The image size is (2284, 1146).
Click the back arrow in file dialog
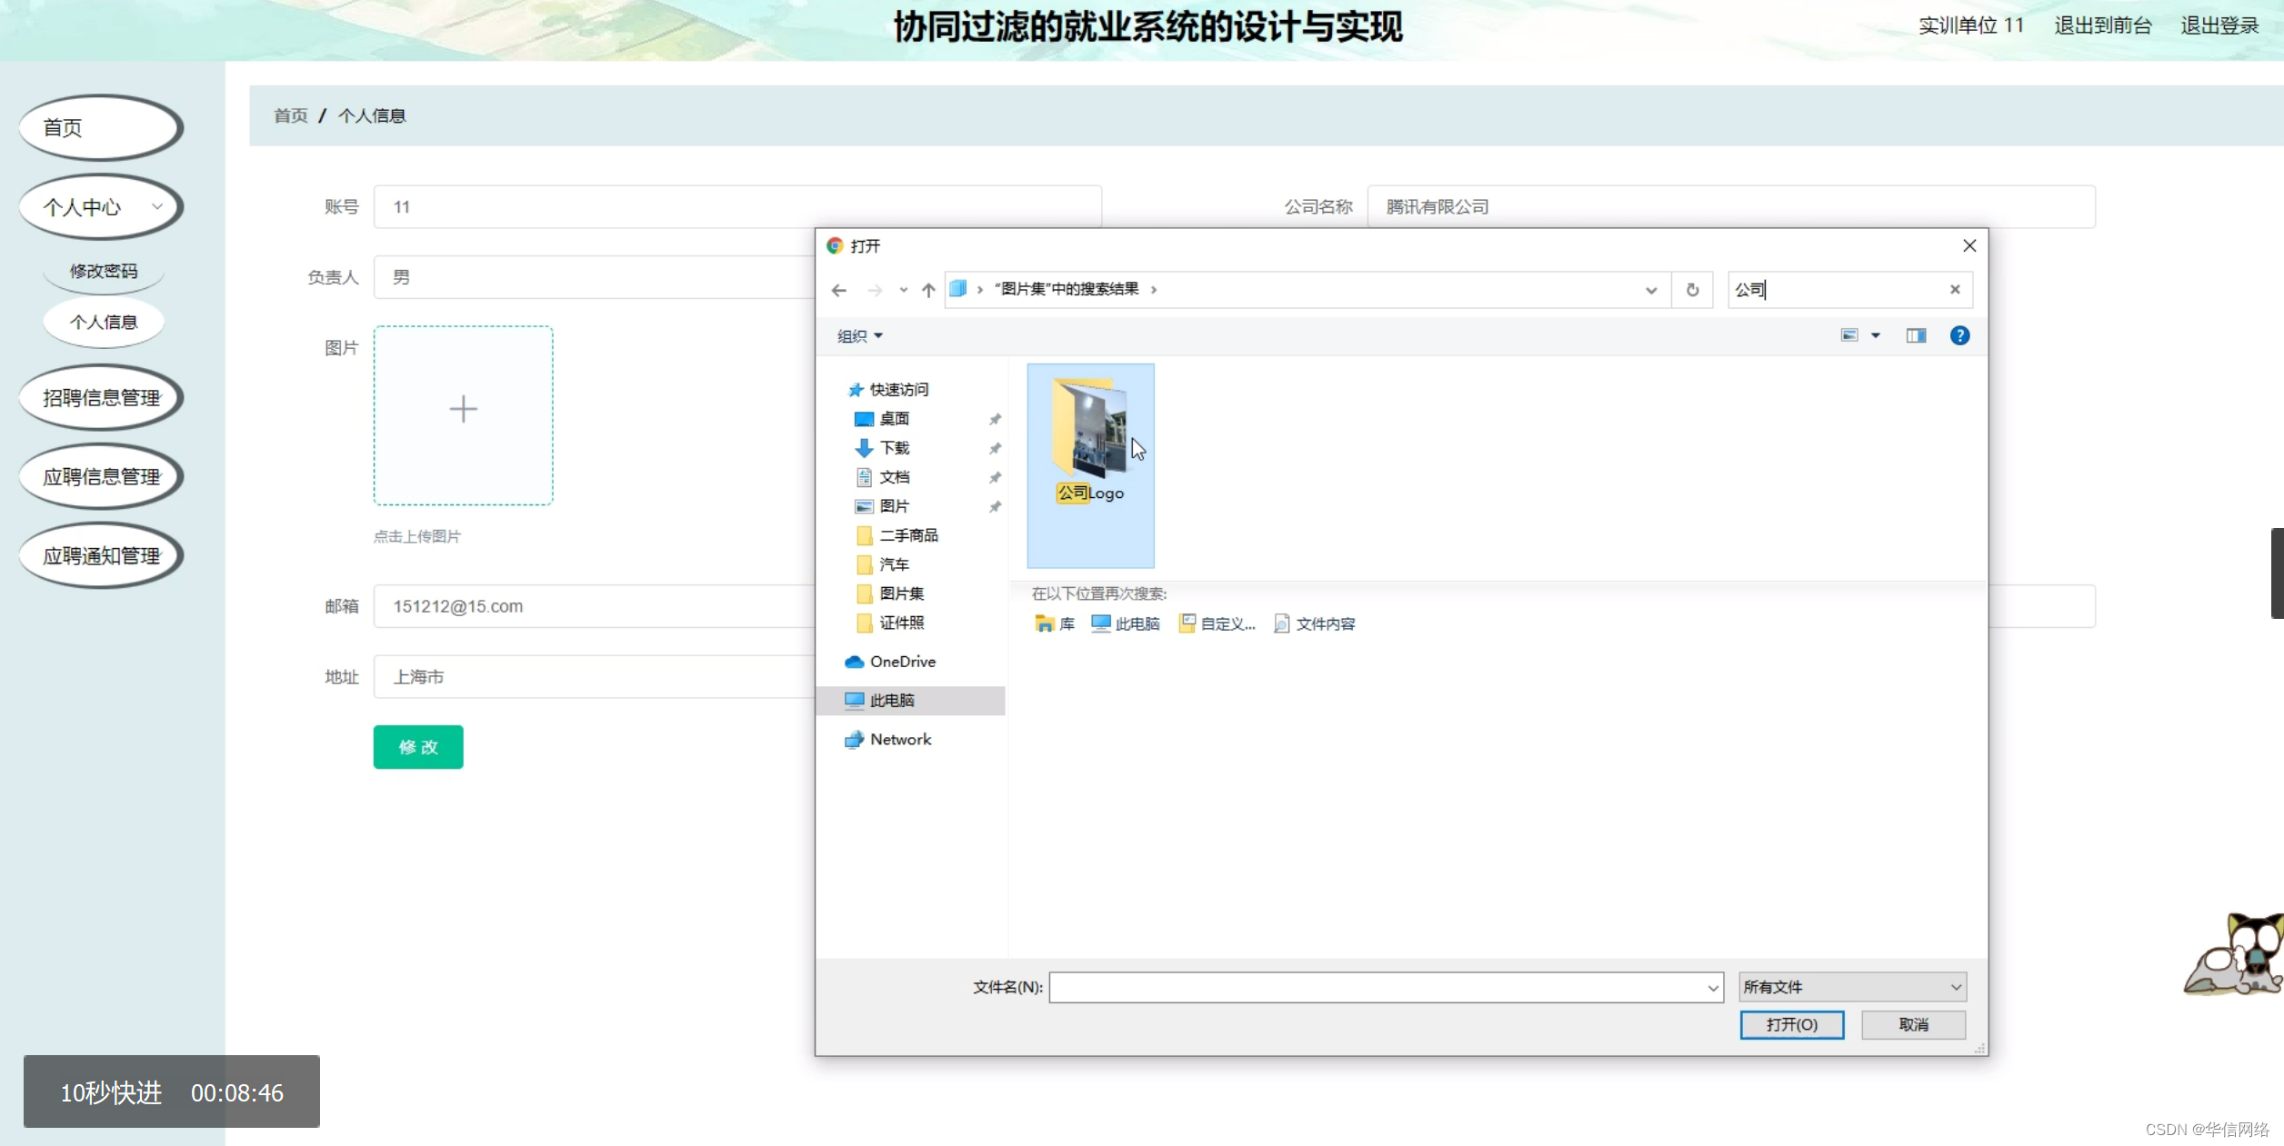click(x=838, y=290)
